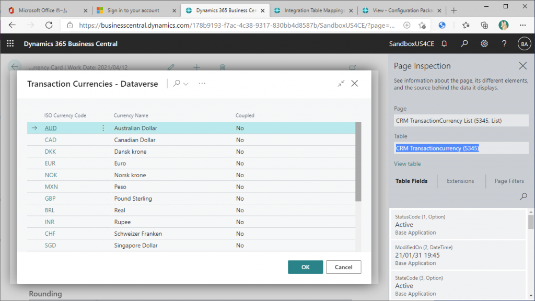Screen dimensions: 535x301
Task: Open the Tell Me search magnifier in header
Action: [464, 44]
